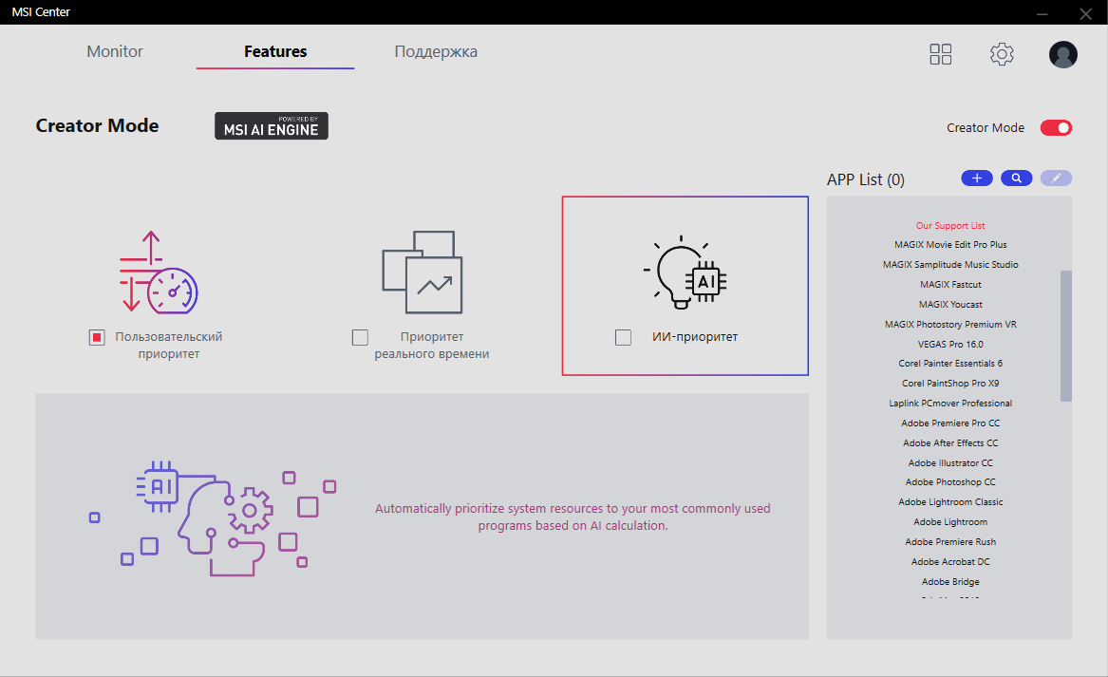Click the 'APP List (0)' heading

pyautogui.click(x=866, y=179)
